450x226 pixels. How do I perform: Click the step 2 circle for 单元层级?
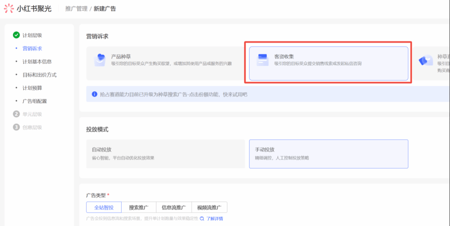(16, 114)
